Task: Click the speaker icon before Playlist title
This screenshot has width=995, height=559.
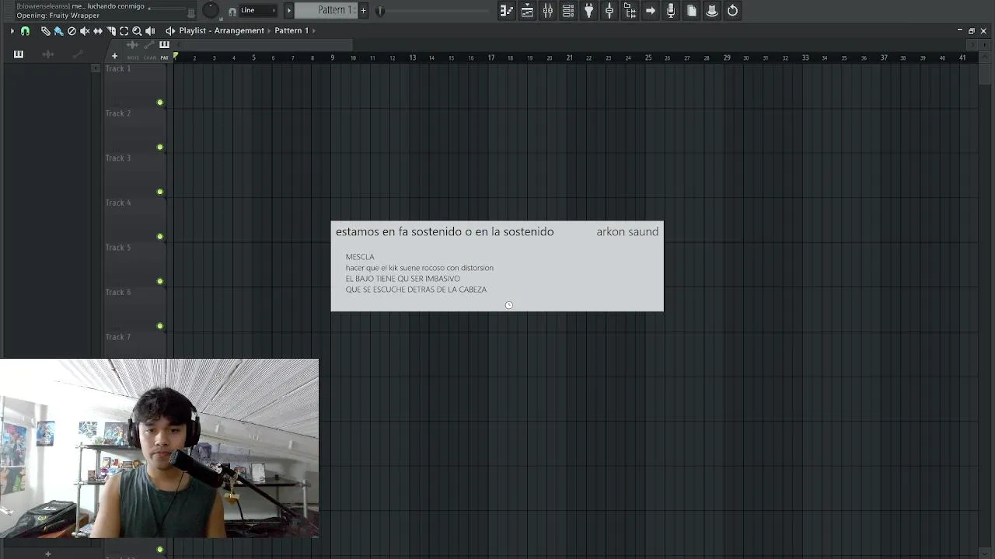Action: point(170,31)
